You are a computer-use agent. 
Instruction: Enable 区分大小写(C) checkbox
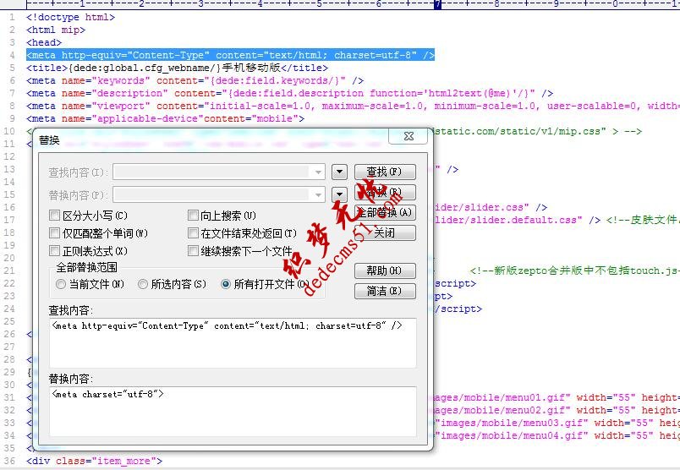tap(54, 215)
